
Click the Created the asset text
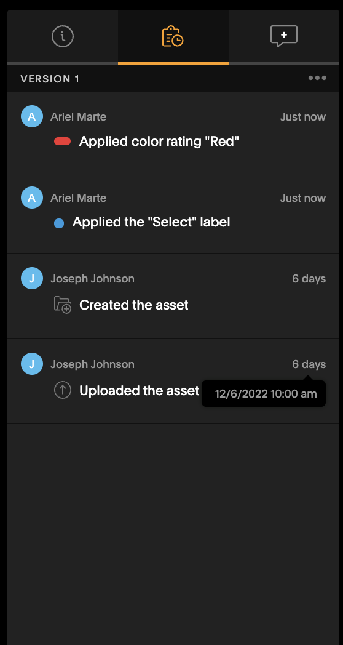pyautogui.click(x=134, y=305)
